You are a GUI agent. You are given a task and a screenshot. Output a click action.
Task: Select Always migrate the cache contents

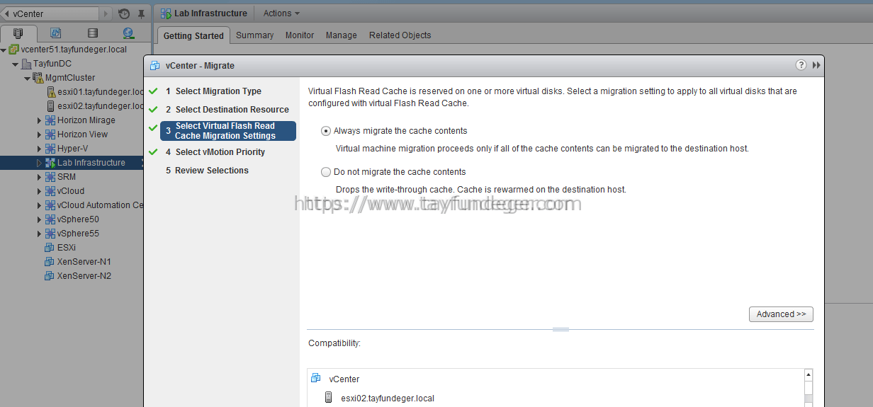tap(326, 131)
